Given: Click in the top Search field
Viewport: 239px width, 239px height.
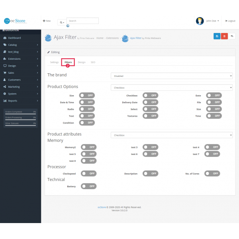Looking at the screenshot, I should pyautogui.click(x=82, y=21).
